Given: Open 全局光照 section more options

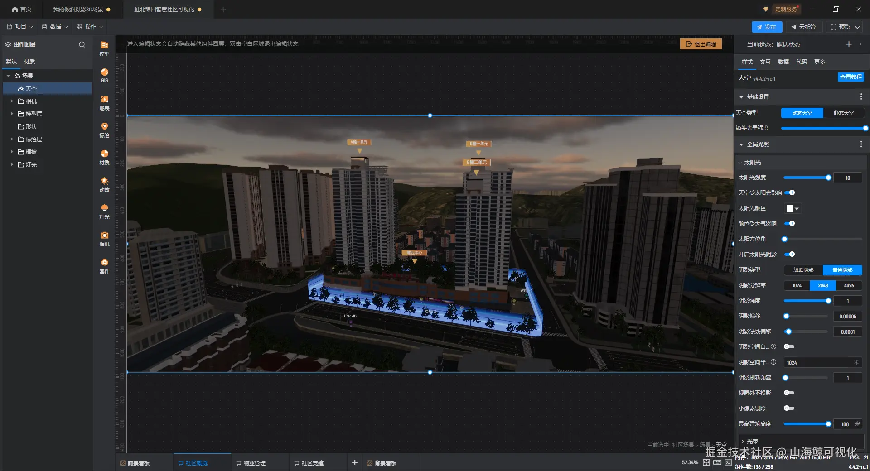Looking at the screenshot, I should (x=861, y=144).
